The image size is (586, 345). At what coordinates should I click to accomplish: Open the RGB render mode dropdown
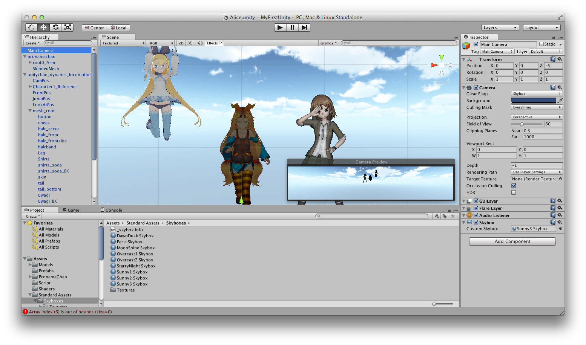click(x=161, y=43)
